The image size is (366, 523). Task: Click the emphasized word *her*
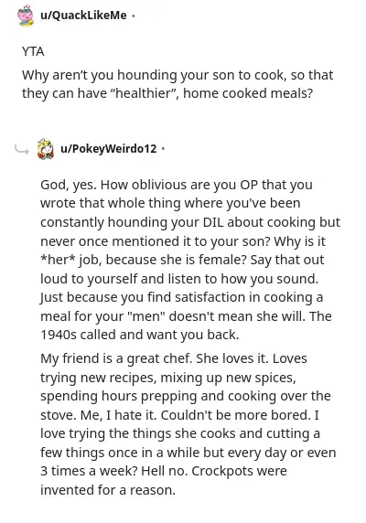click(58, 260)
